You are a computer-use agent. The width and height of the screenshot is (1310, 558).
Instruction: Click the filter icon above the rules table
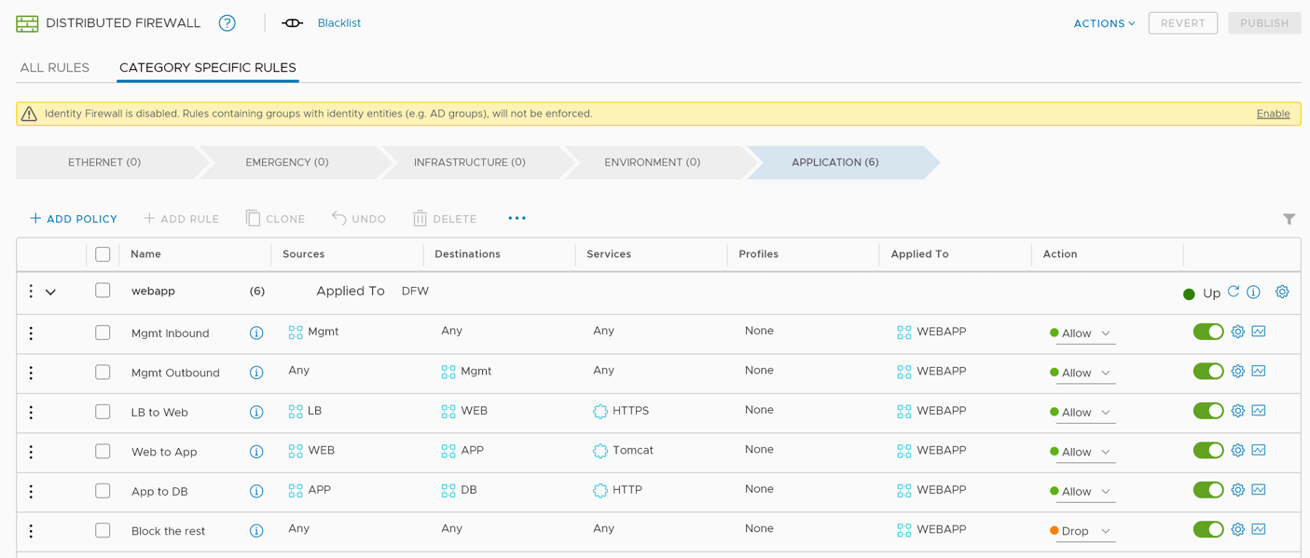tap(1289, 219)
